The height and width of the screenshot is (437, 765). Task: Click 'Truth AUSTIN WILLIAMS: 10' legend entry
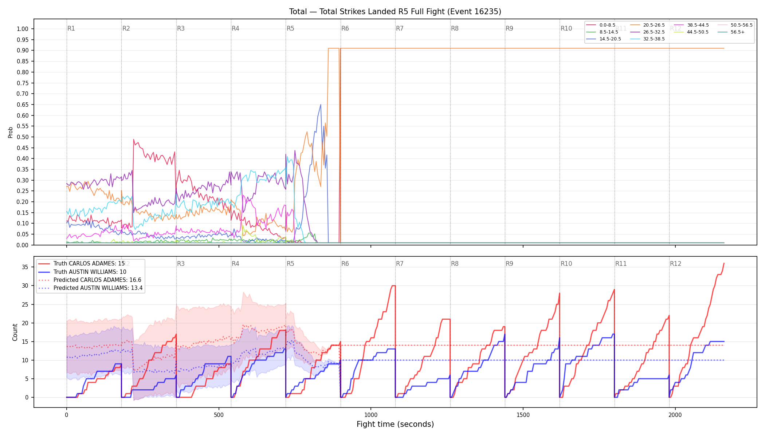coord(90,272)
